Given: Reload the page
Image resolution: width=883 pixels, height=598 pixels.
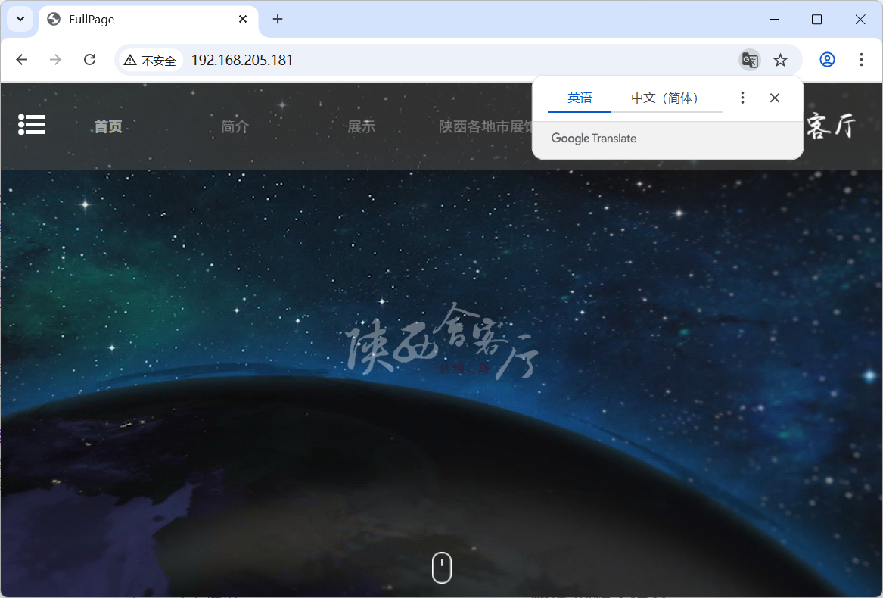Looking at the screenshot, I should 89,60.
